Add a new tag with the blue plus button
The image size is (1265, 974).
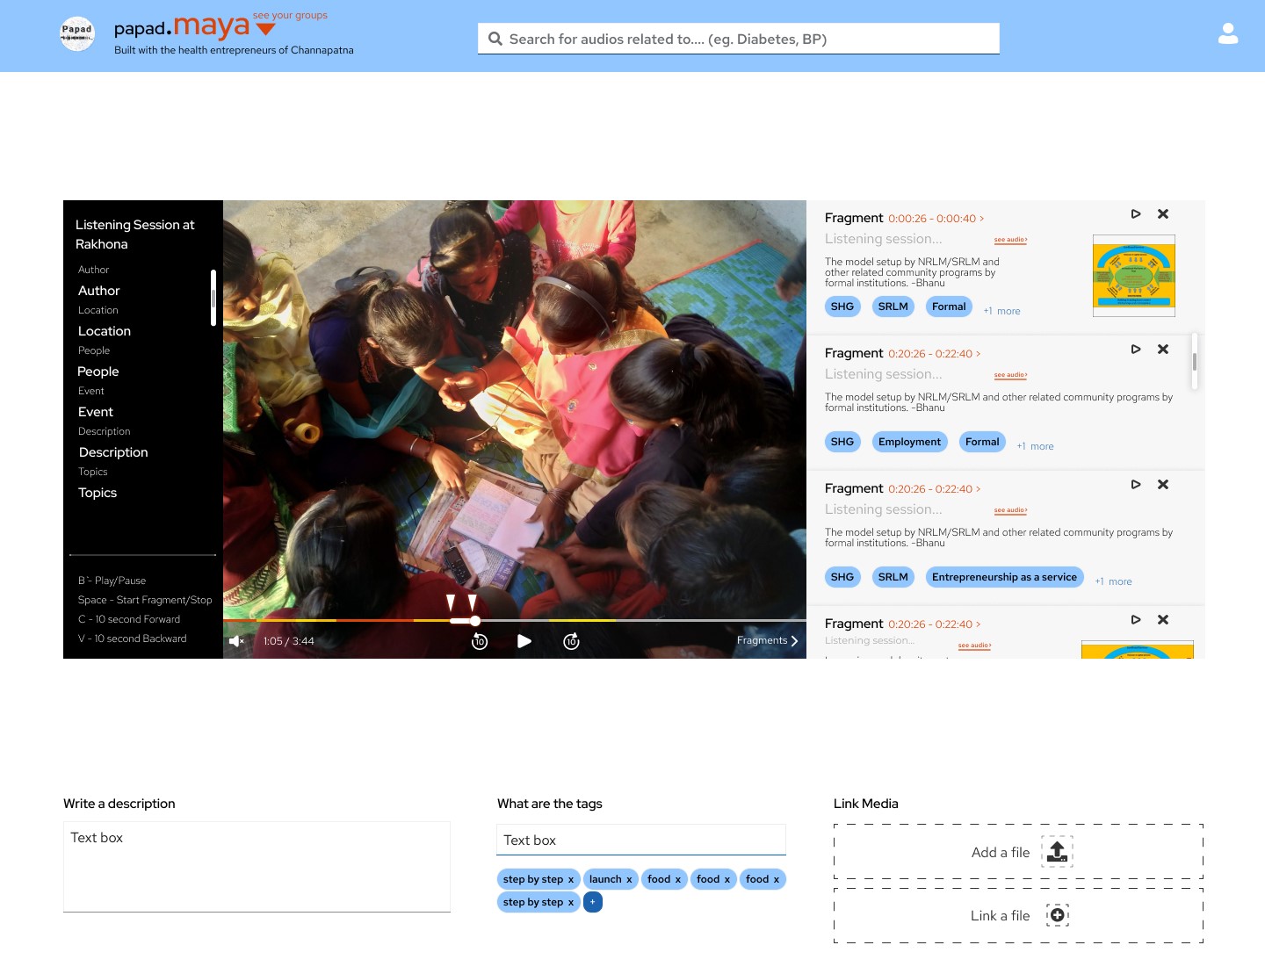coord(593,902)
